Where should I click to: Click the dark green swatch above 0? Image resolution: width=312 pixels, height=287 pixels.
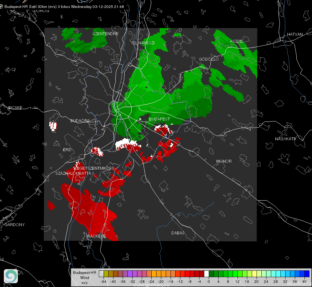click(211, 274)
